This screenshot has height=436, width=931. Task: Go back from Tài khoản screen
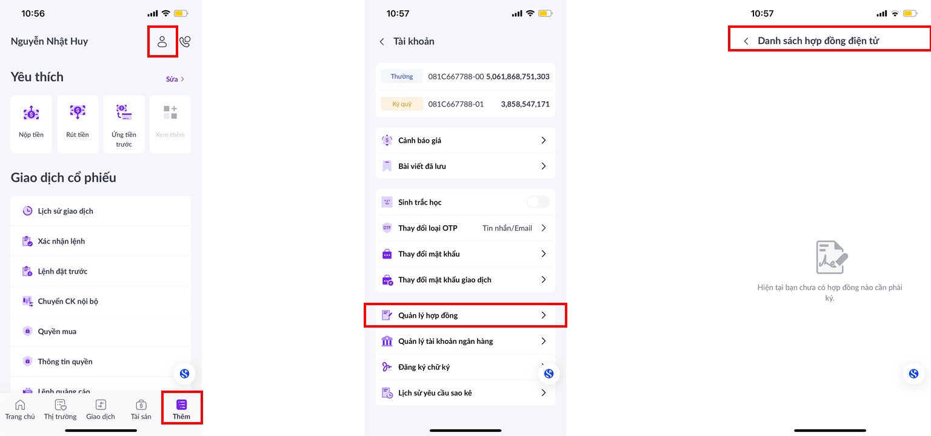pos(382,42)
